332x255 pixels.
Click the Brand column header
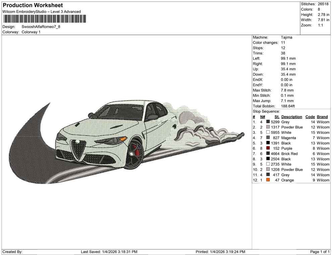pos(322,117)
